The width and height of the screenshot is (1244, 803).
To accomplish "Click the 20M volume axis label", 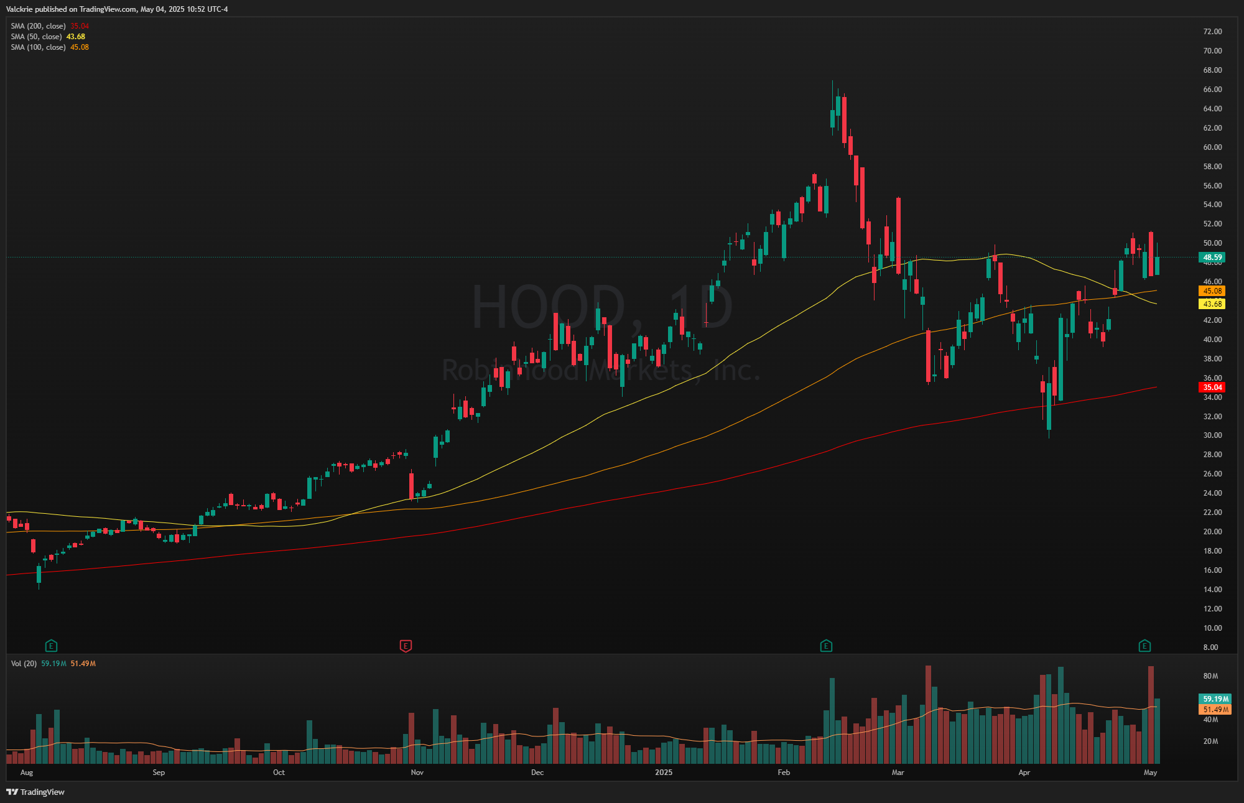I will [x=1210, y=741].
